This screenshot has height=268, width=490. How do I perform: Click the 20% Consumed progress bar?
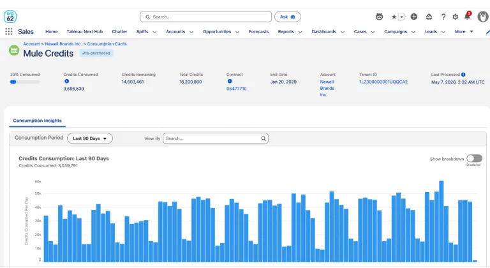point(25,82)
